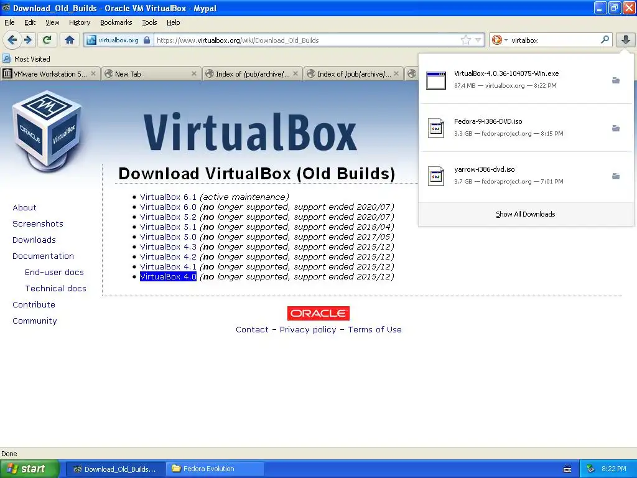Open the Windows Start button
Screen dimensions: 637x478
(x=29, y=469)
